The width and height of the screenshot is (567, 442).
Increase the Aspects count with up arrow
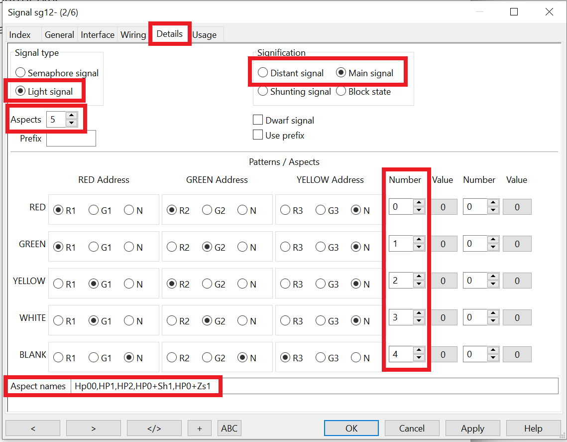tap(72, 116)
